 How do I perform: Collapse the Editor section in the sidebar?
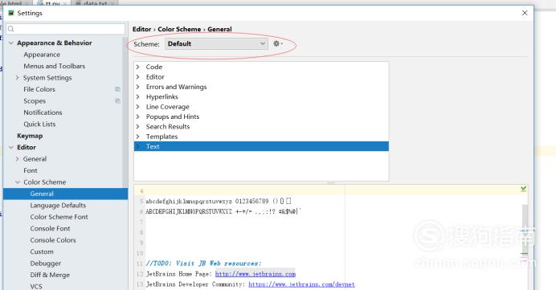(x=11, y=147)
